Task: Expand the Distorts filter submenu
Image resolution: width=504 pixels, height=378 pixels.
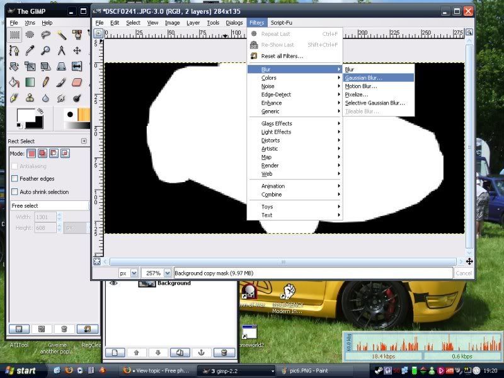Action: point(295,140)
